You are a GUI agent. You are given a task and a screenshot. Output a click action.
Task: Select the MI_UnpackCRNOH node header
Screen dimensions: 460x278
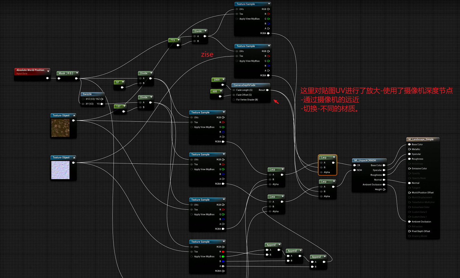click(369, 160)
